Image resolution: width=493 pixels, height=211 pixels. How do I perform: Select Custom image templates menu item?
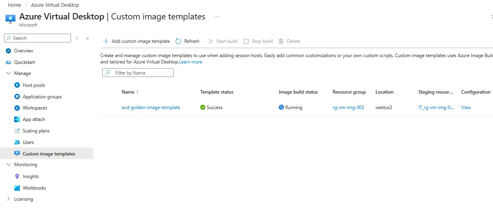(x=49, y=154)
